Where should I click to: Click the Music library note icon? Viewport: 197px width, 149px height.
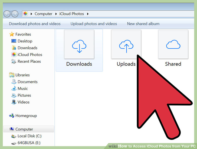[14, 88]
